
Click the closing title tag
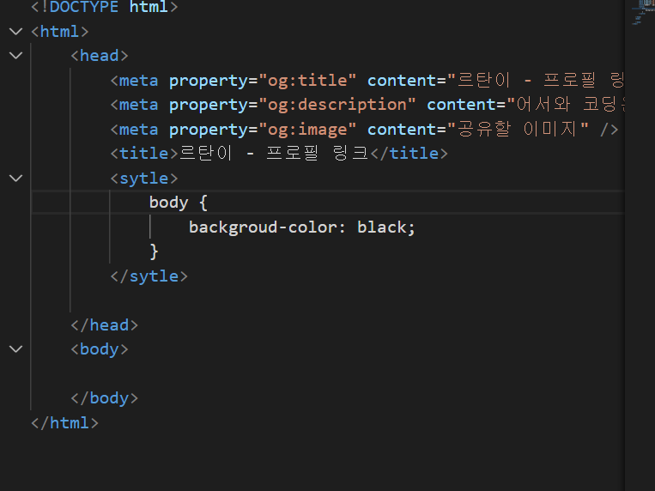pos(409,154)
